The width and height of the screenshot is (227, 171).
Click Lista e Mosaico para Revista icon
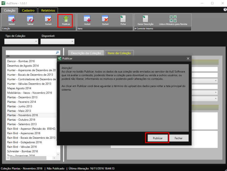click(173, 19)
